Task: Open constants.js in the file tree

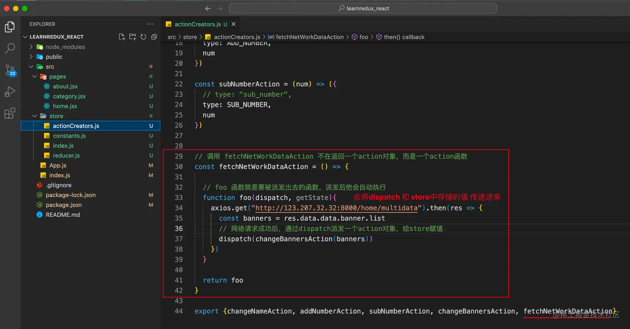Action: (x=69, y=136)
